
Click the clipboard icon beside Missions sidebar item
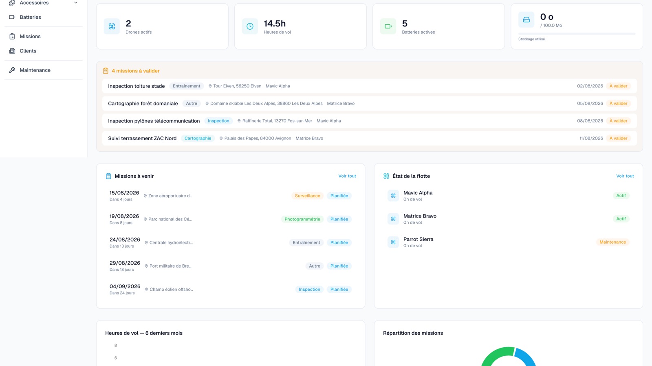coord(12,36)
